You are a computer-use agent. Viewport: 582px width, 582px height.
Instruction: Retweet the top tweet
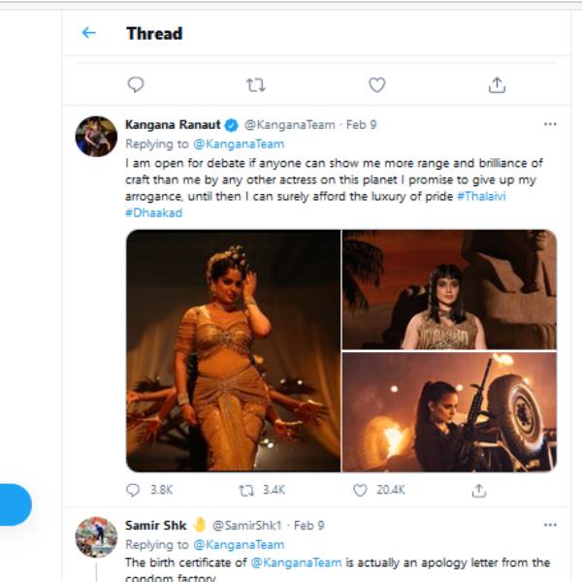[x=256, y=85]
